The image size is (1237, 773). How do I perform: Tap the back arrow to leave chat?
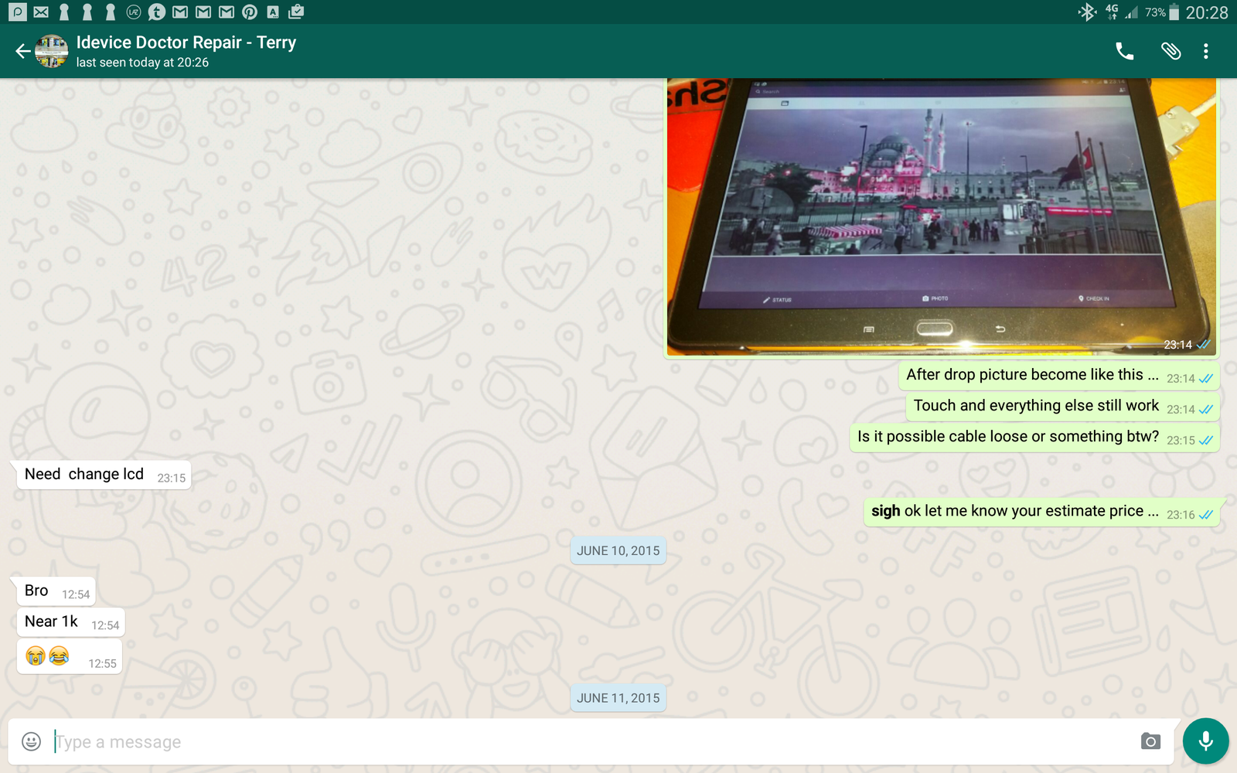22,52
